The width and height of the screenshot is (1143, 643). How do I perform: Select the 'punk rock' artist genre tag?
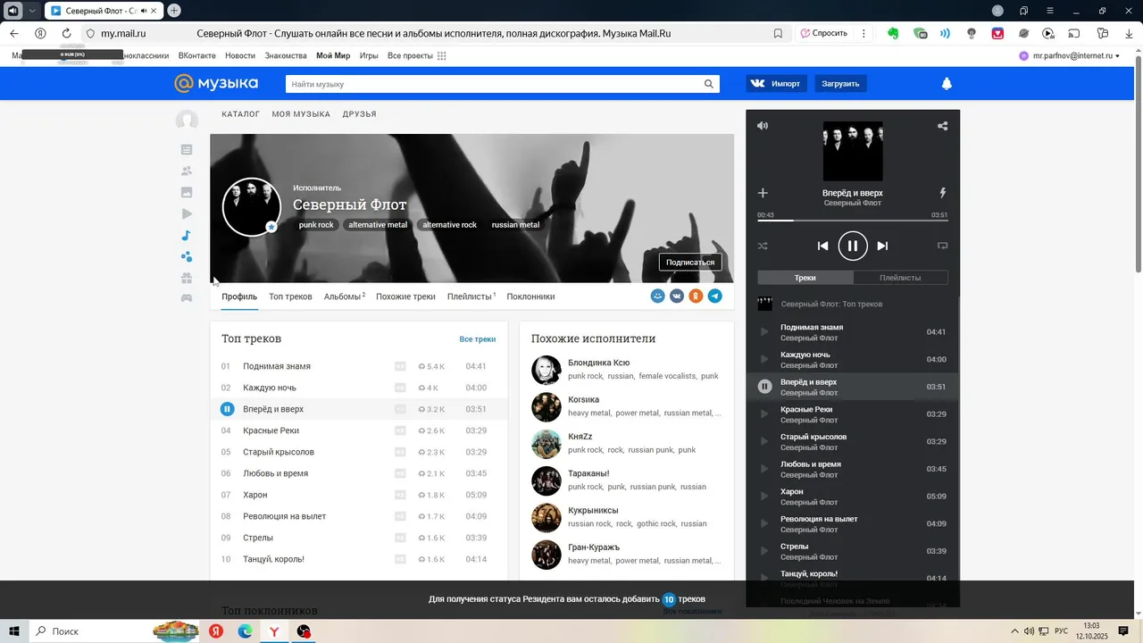click(x=316, y=225)
